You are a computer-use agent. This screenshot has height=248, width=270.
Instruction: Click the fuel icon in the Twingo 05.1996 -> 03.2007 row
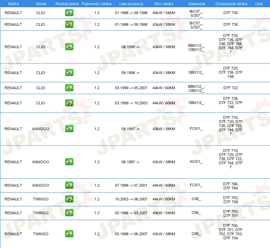69,213
